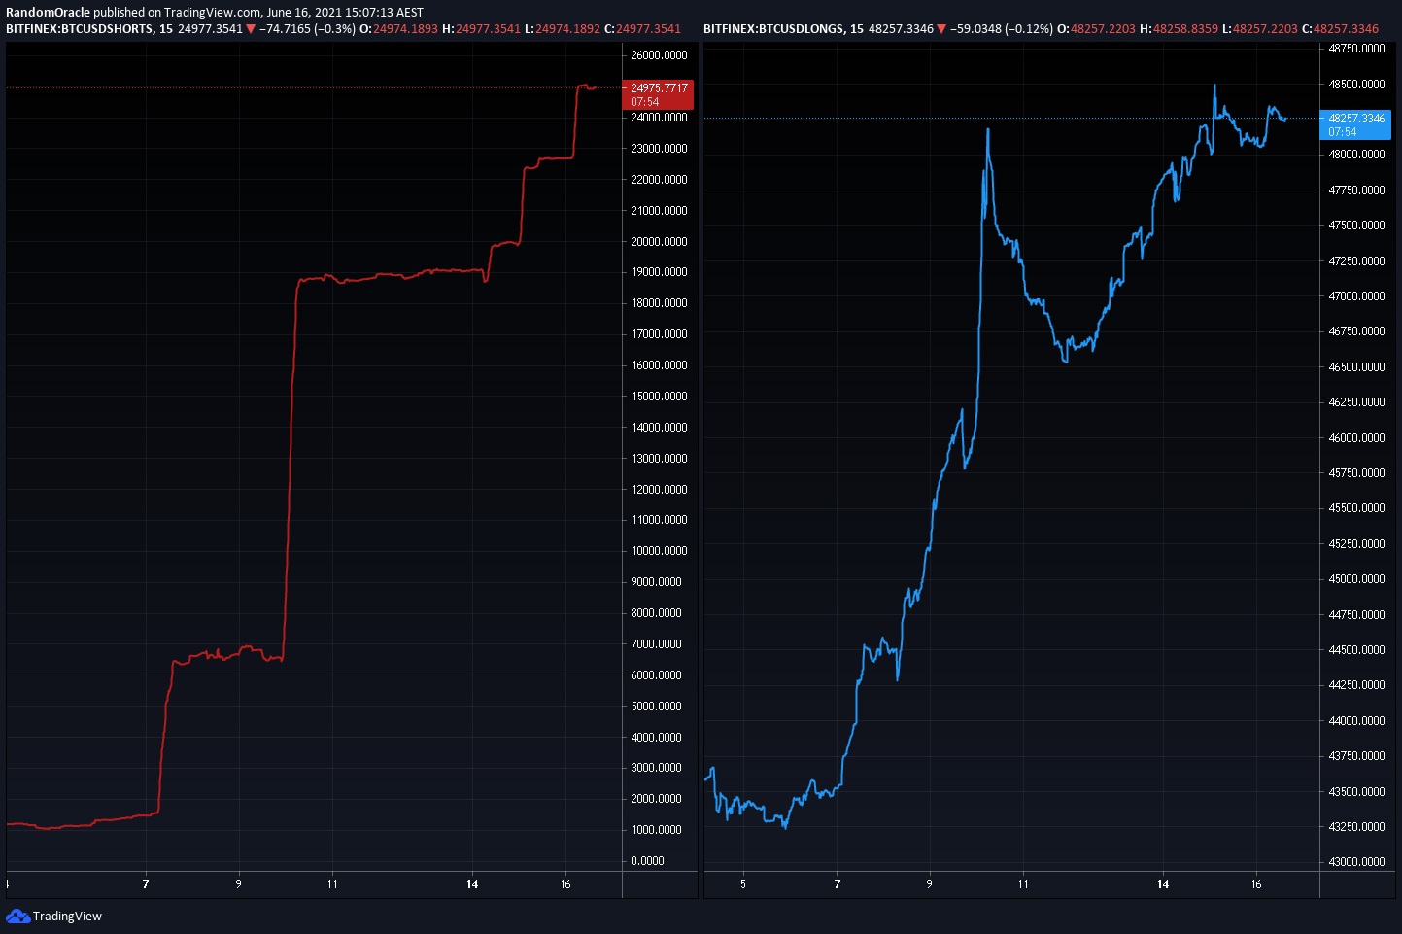Select the BITFINEX:BTCUSDSHORTS, 15 chart title
The height and width of the screenshot is (934, 1402).
(89, 29)
